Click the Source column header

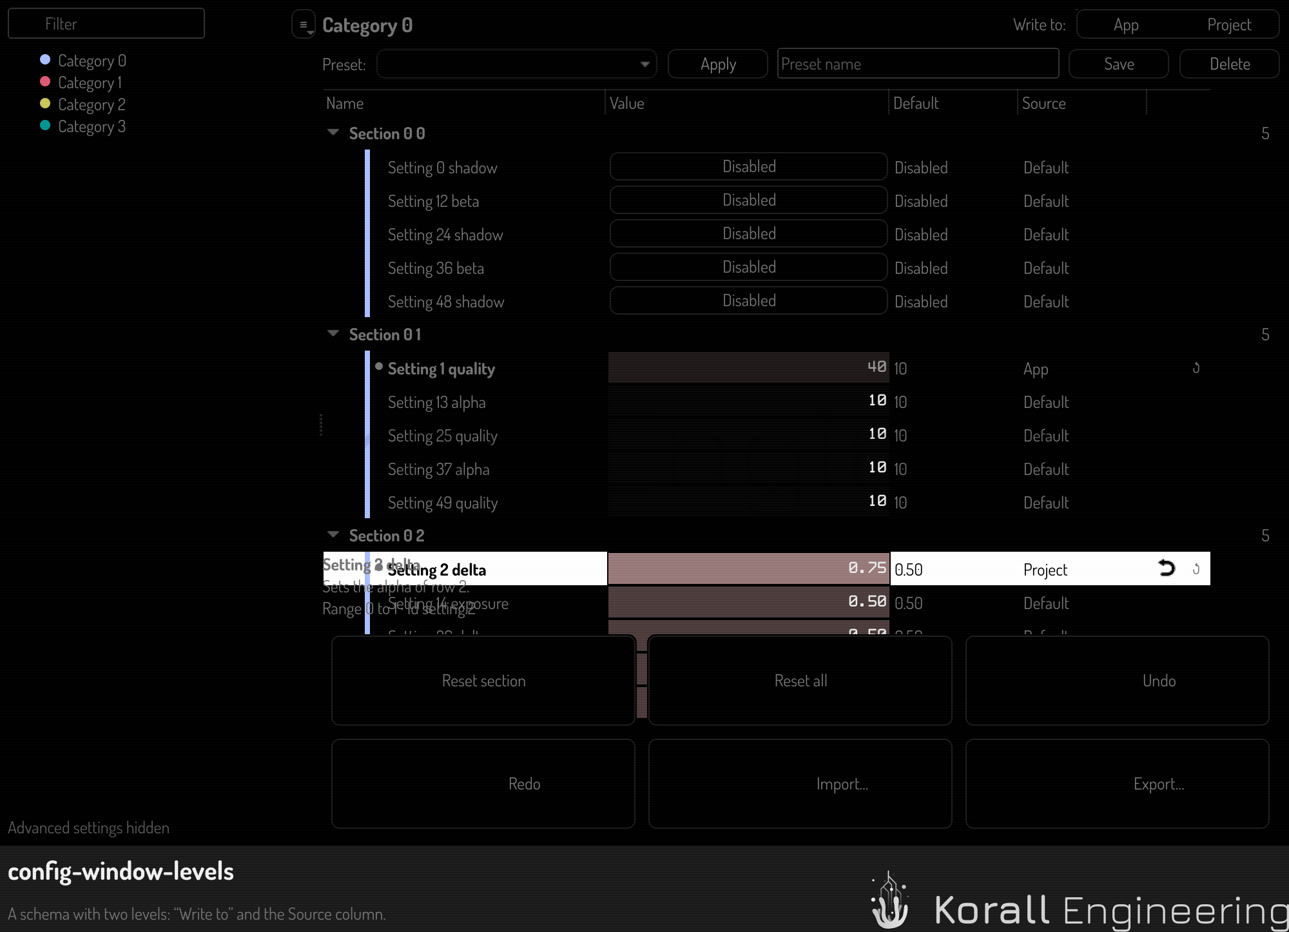point(1082,103)
